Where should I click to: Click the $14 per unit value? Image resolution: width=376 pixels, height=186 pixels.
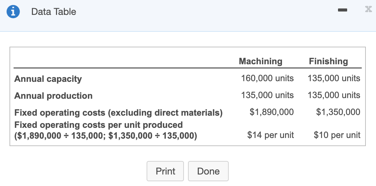click(270, 135)
